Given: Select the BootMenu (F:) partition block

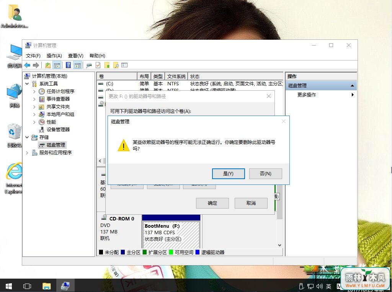Looking at the screenshot, I should click(x=171, y=232).
